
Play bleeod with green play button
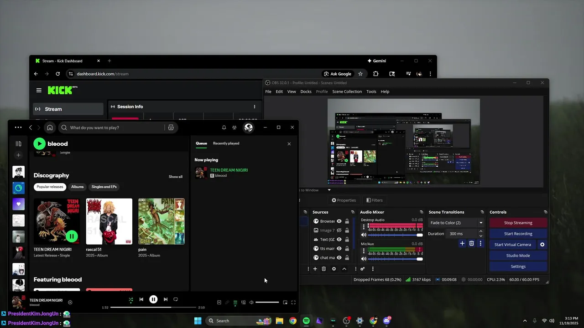coord(39,143)
